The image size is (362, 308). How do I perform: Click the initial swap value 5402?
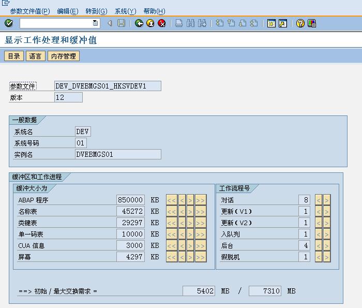[x=199, y=291]
